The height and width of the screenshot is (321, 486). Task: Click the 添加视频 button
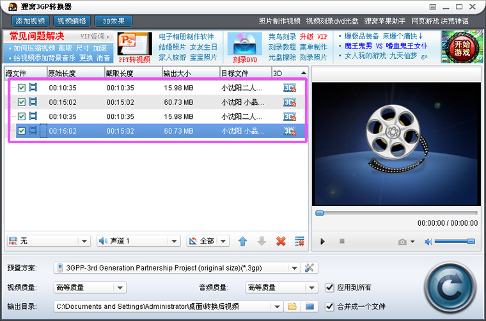pyautogui.click(x=31, y=21)
